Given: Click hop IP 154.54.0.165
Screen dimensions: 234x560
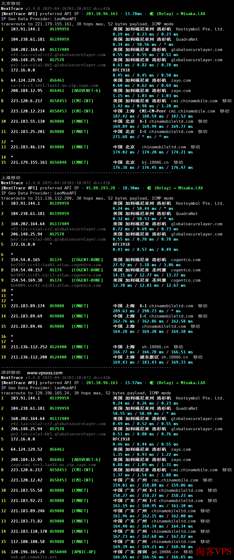Looking at the screenshot, I should pyautogui.click(x=25, y=259).
